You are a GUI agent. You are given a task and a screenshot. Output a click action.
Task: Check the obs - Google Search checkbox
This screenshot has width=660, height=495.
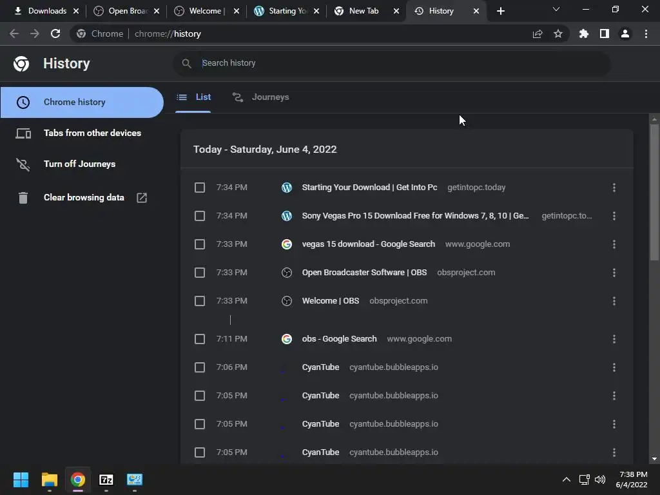coord(200,339)
